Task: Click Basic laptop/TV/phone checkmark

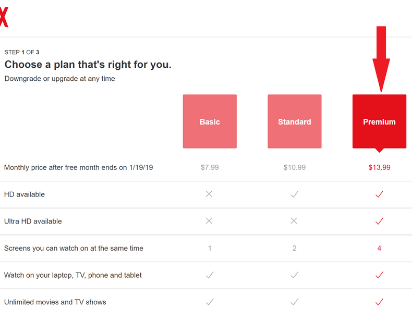Action: tap(210, 275)
